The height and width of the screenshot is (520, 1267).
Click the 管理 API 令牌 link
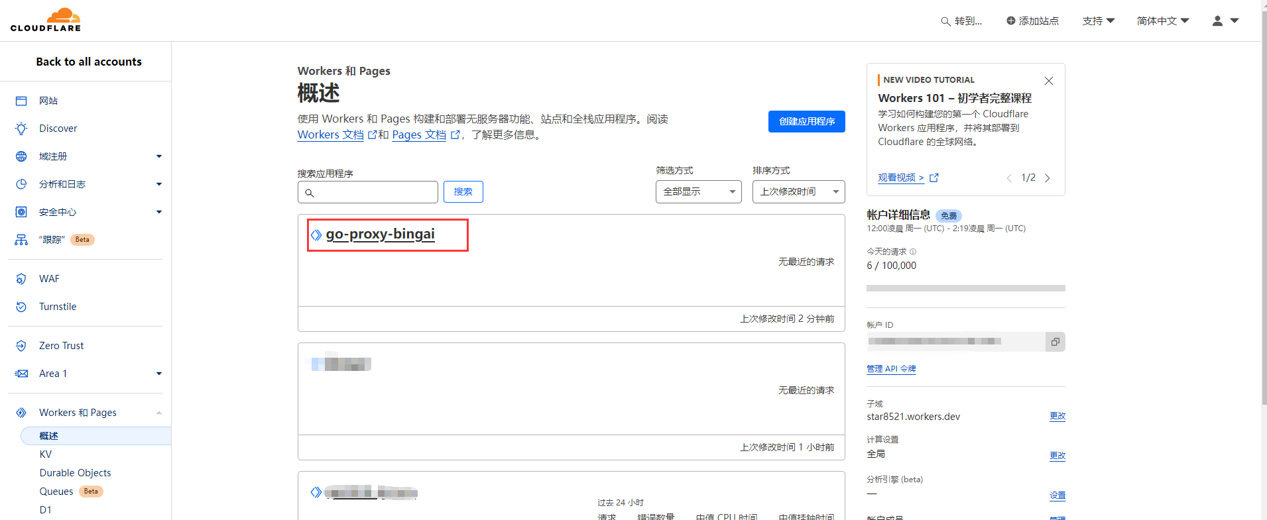[891, 369]
